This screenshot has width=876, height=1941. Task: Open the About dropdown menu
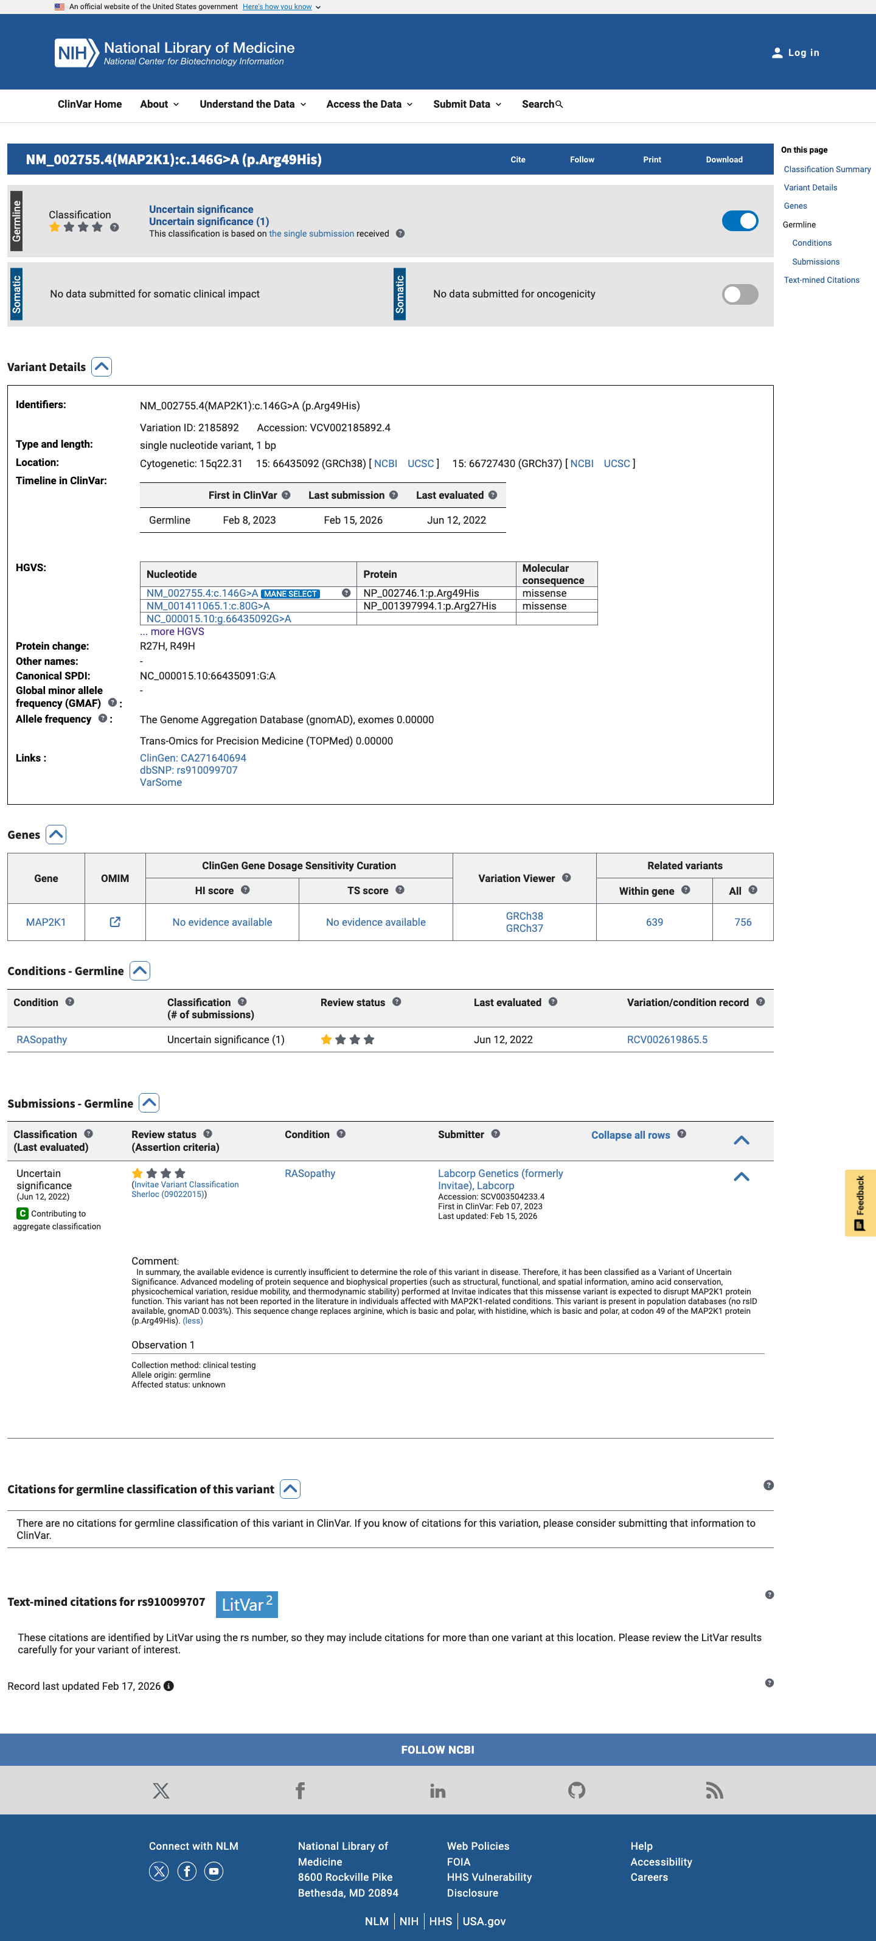[159, 104]
